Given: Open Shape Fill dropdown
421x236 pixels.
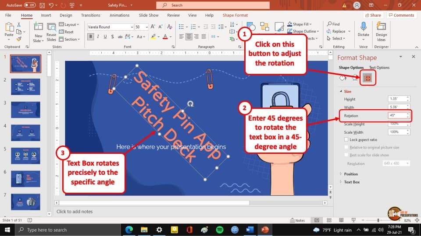Looking at the screenshot, I should click(x=300, y=24).
